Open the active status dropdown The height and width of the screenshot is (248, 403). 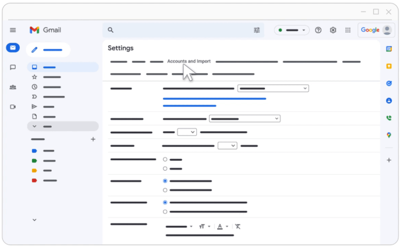point(292,30)
